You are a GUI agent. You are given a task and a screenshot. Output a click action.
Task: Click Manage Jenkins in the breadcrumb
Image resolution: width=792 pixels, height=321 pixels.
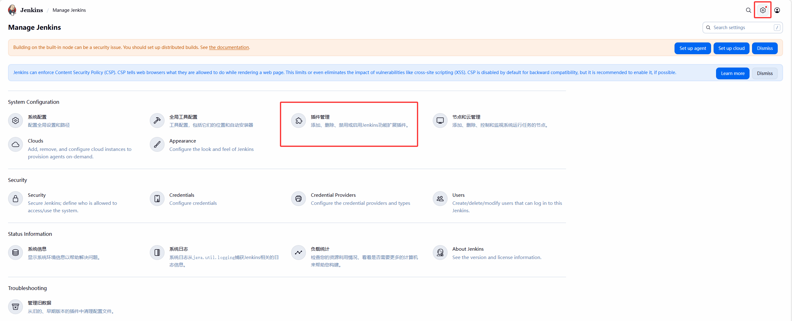(69, 10)
